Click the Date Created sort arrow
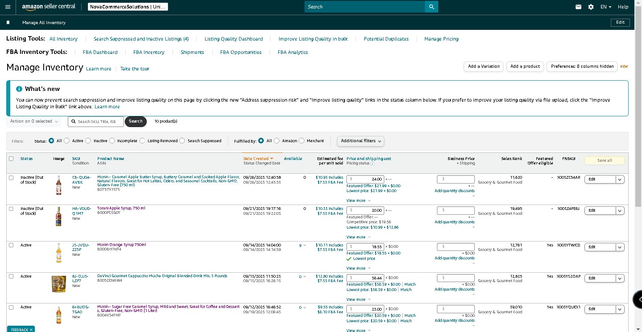This screenshot has width=642, height=332. point(272,159)
